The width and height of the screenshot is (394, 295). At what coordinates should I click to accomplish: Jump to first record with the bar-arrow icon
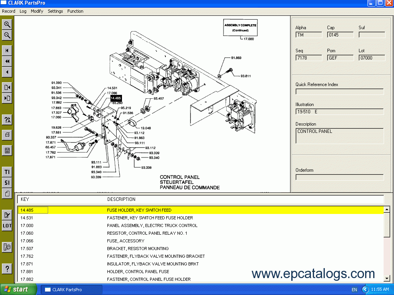point(7,50)
